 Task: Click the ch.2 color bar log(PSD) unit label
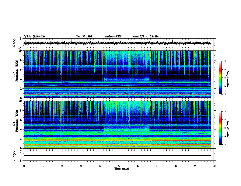click(228, 129)
